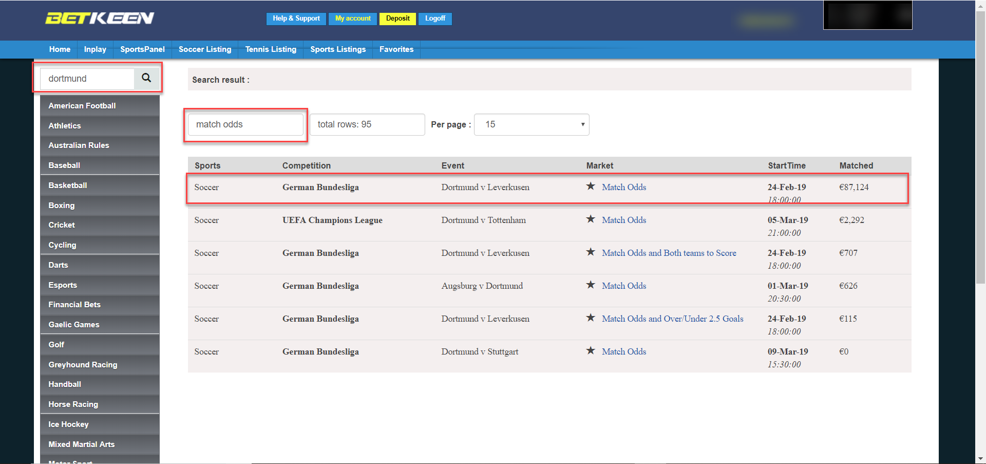Click the Sports column header
Image resolution: width=986 pixels, height=464 pixels.
[207, 165]
